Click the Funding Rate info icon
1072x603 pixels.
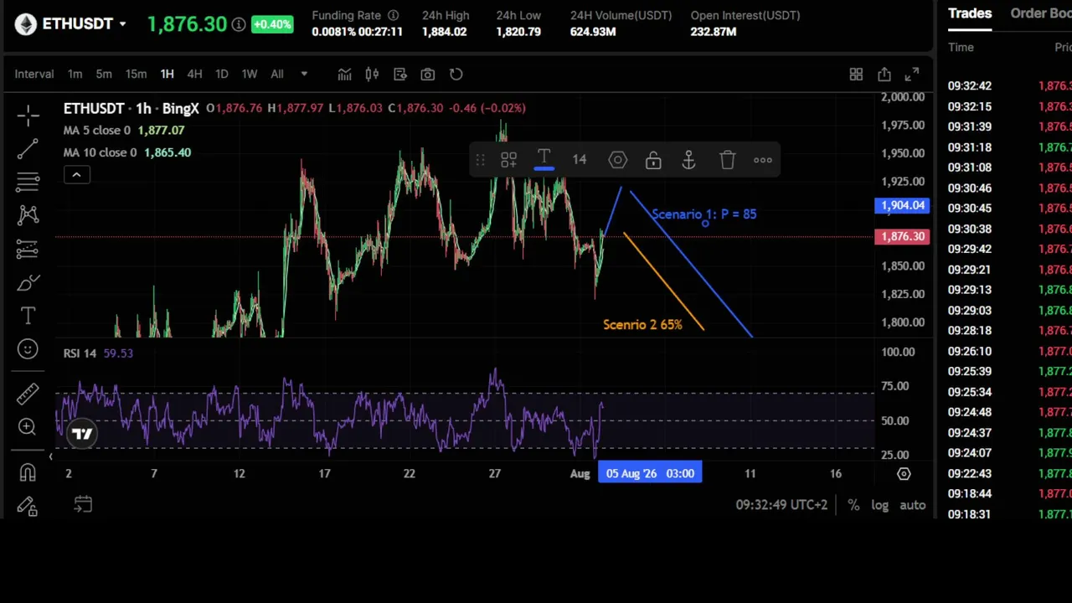coord(393,15)
